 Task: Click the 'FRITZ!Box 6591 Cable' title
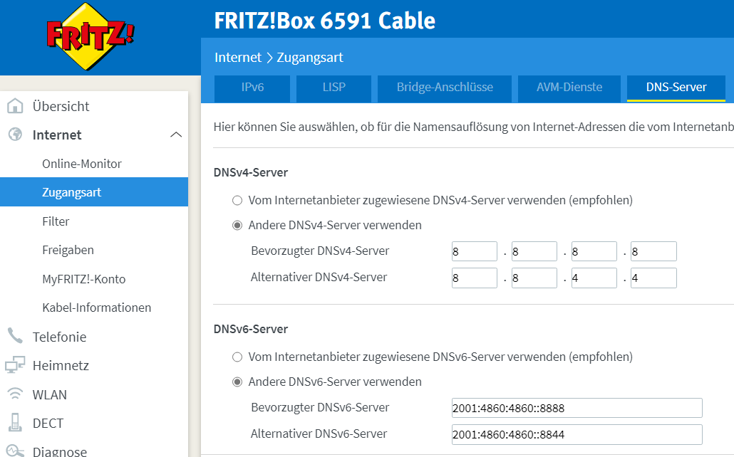click(324, 21)
